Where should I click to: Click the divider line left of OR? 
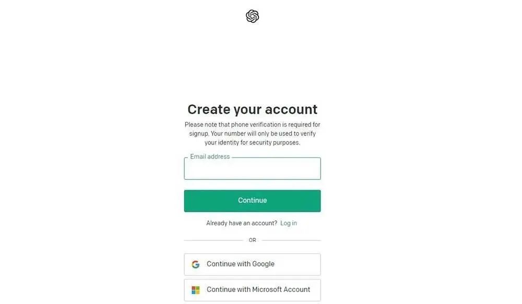[213, 240]
